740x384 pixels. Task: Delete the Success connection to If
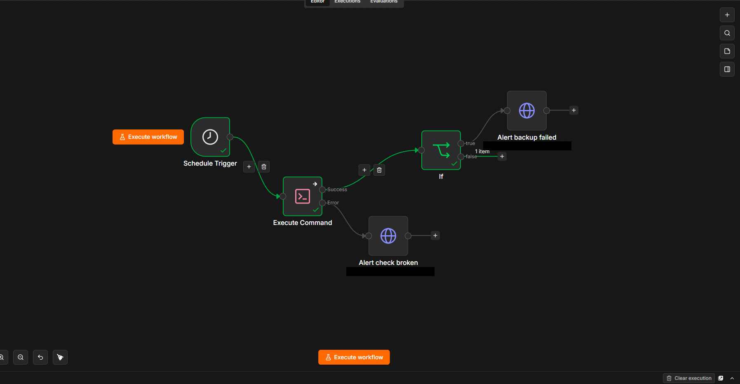(x=379, y=170)
